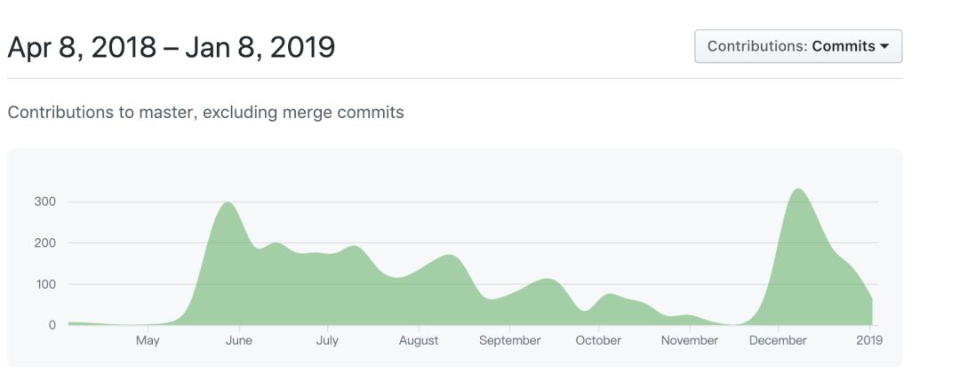Click the text 'Contributions to master, excluding merge commits'

click(205, 113)
